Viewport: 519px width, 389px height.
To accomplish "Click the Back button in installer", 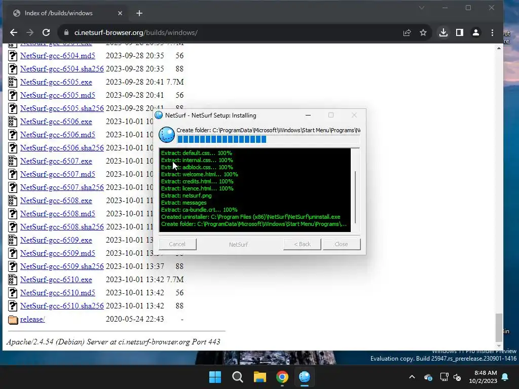I will click(x=302, y=244).
